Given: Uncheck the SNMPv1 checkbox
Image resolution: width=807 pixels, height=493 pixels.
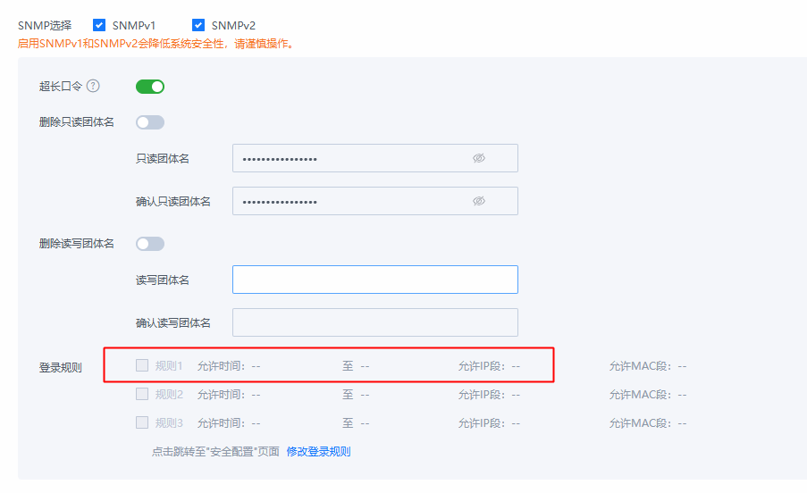Looking at the screenshot, I should pyautogui.click(x=99, y=25).
